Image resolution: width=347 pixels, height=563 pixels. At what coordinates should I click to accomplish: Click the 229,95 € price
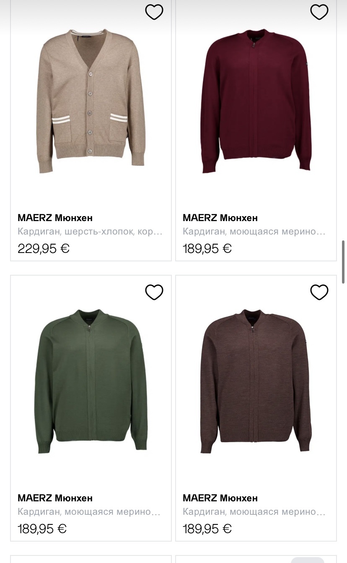point(44,249)
